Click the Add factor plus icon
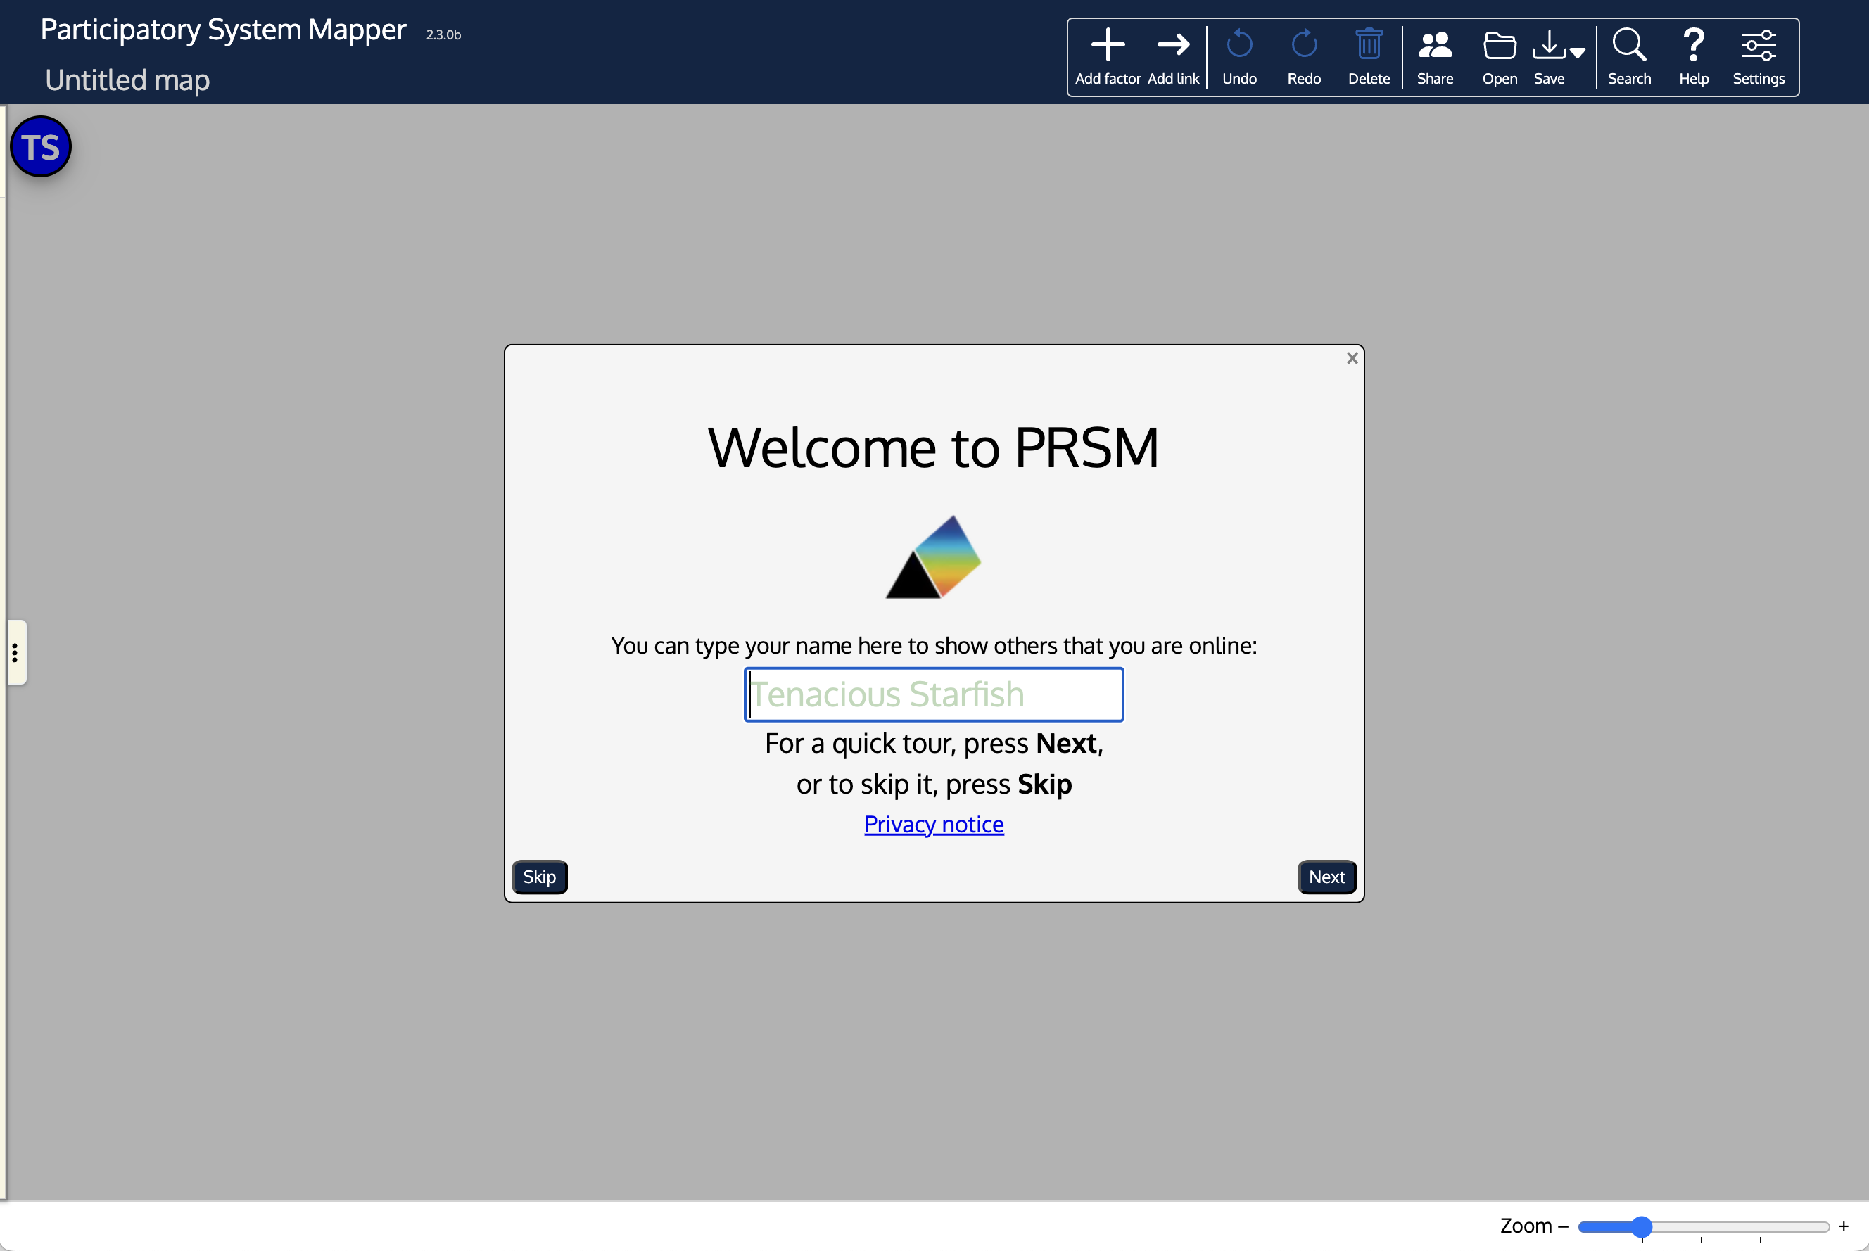 [x=1107, y=45]
